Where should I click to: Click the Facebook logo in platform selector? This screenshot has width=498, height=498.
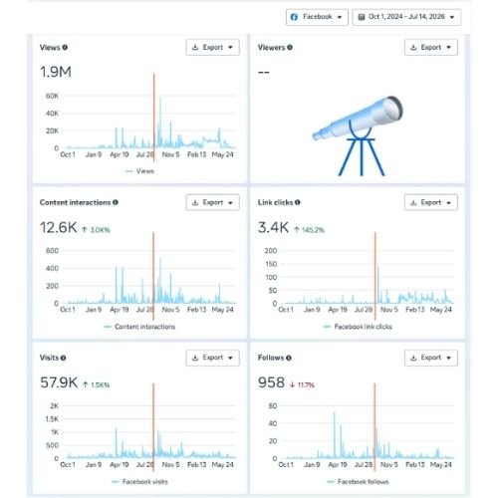click(x=294, y=17)
